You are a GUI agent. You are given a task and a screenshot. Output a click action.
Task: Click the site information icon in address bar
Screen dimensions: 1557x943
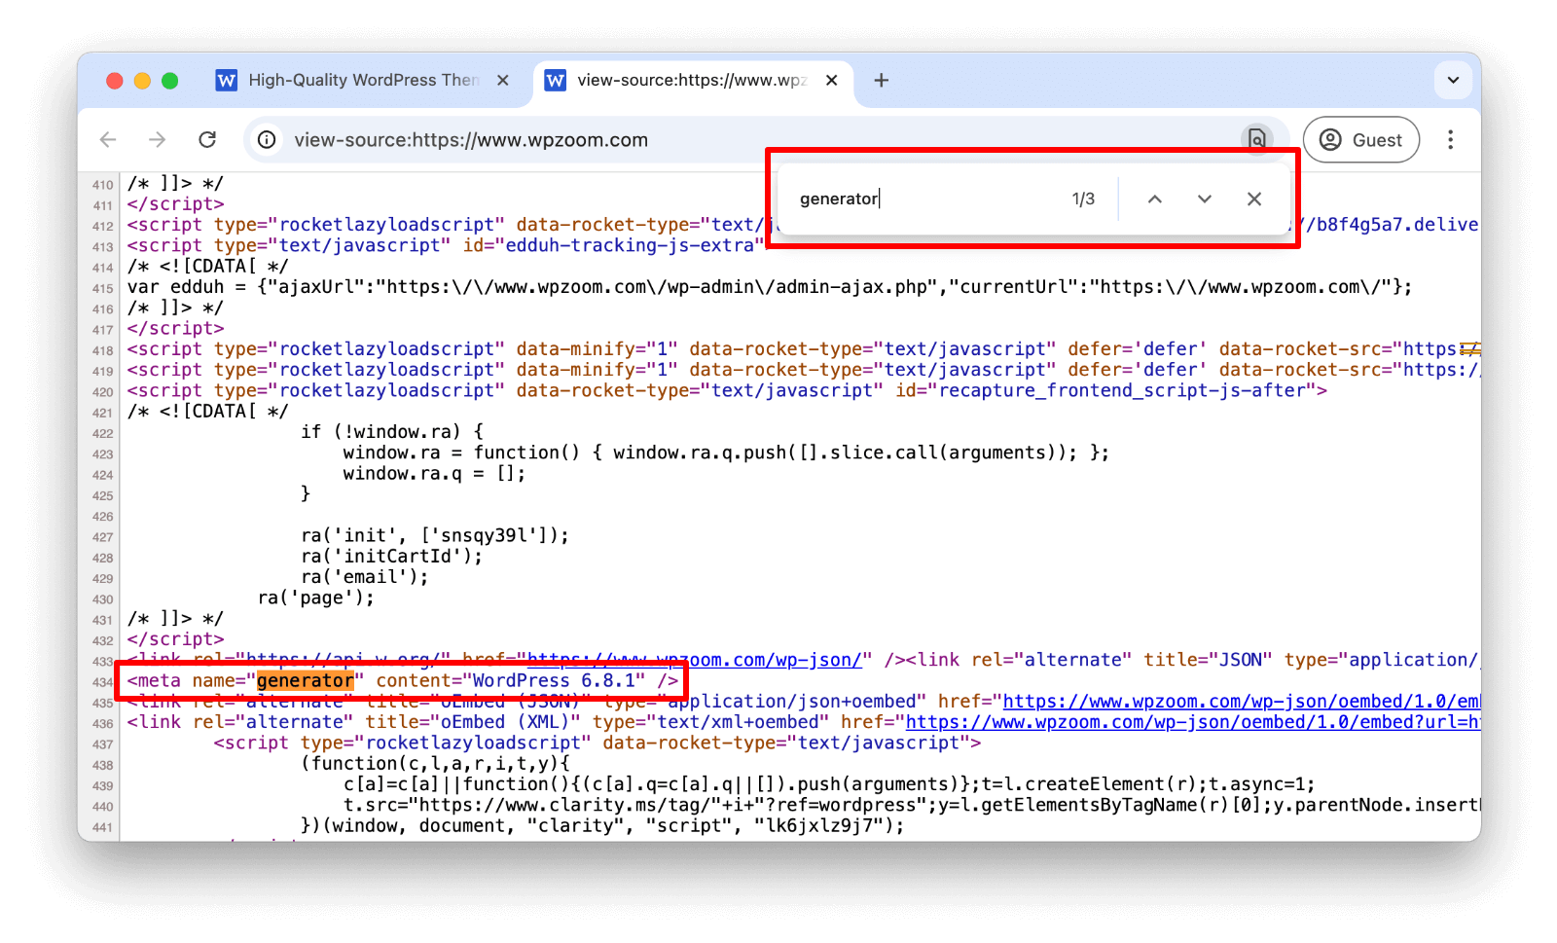pyautogui.click(x=266, y=139)
